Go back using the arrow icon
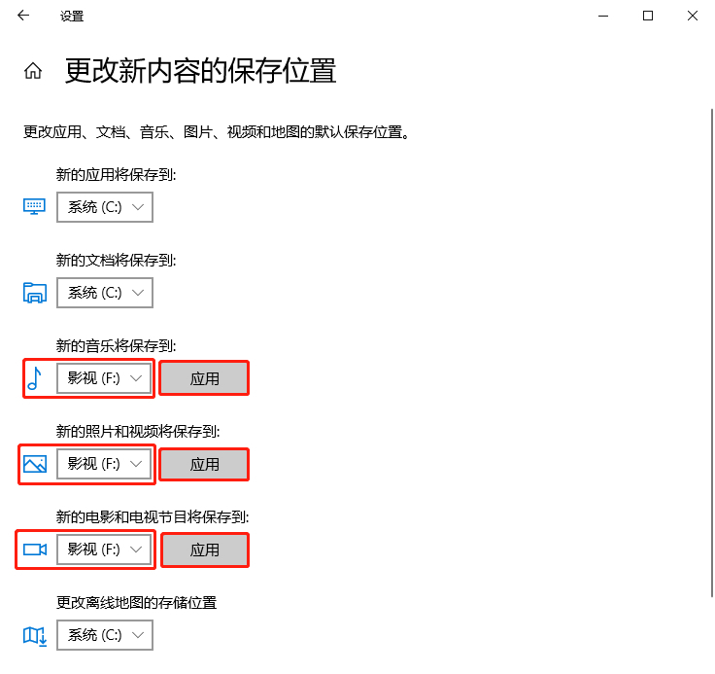 pos(23,16)
